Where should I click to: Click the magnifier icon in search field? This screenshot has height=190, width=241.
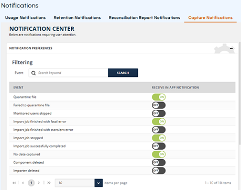[34, 73]
